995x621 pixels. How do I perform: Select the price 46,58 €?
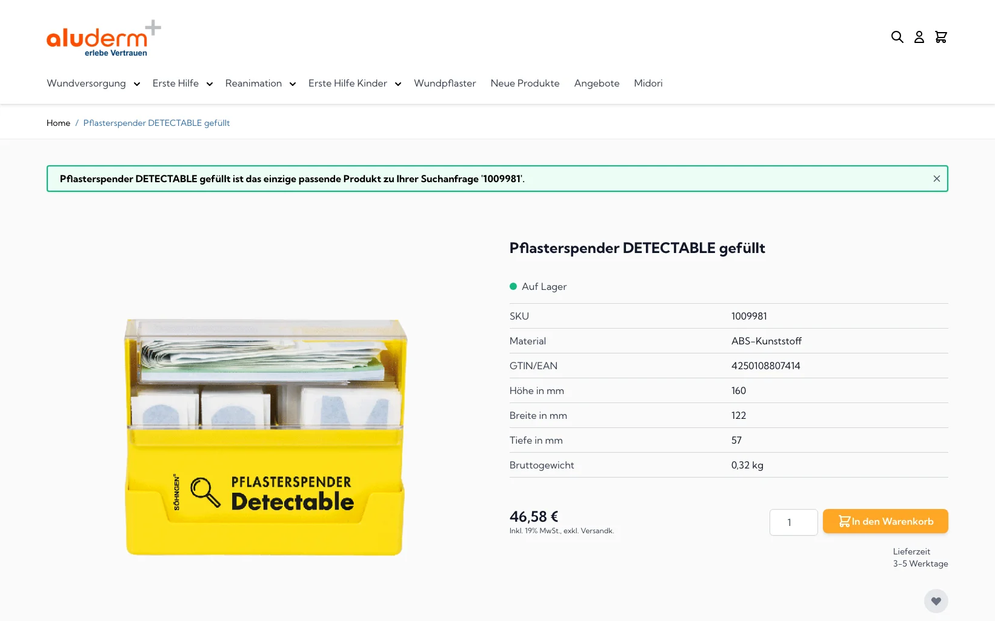534,517
